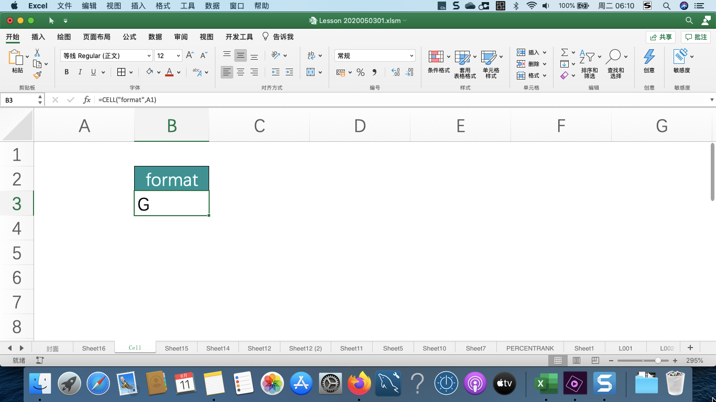The image size is (716, 402).
Task: Open the 插入 ribbon tab
Action: [38, 37]
